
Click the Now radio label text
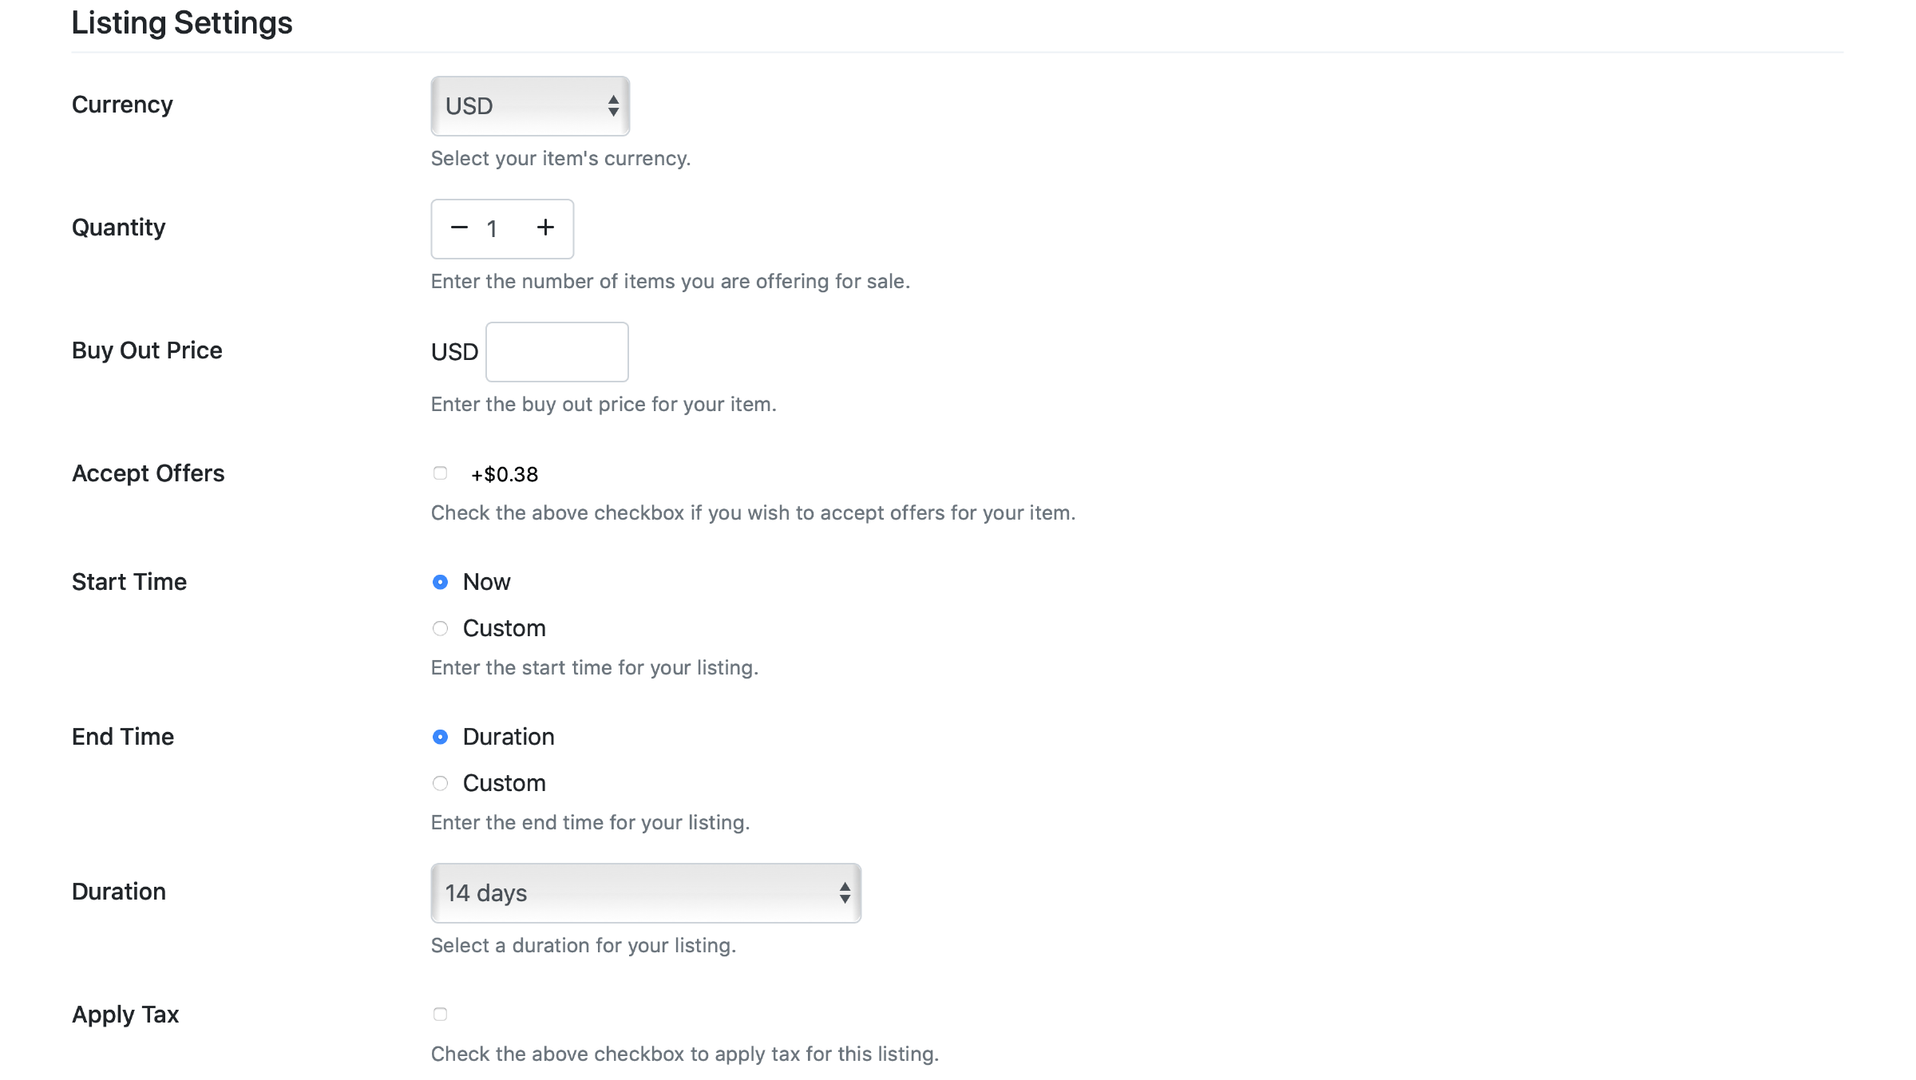coord(487,582)
